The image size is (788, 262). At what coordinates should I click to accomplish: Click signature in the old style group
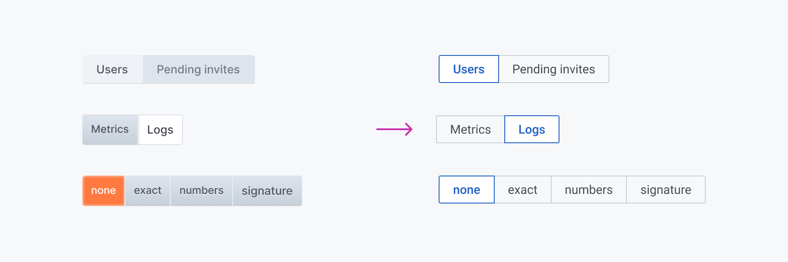pyautogui.click(x=267, y=190)
